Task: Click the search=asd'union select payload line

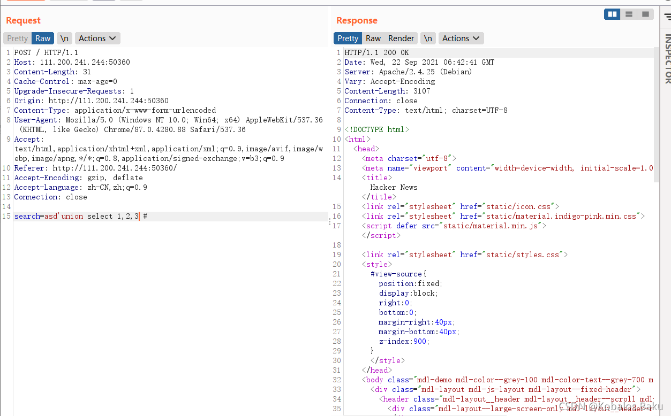Action: tap(81, 216)
